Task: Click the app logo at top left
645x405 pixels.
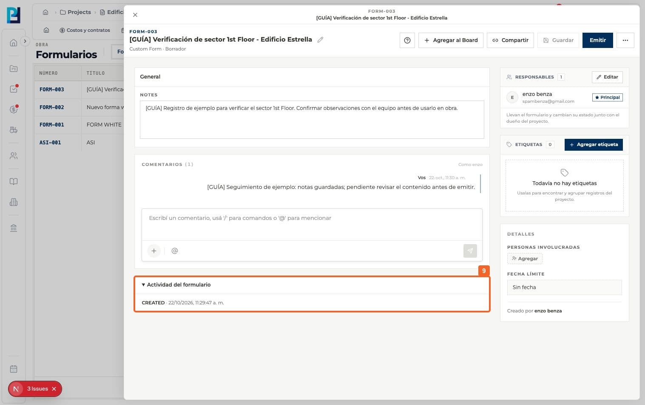Action: 14,15
